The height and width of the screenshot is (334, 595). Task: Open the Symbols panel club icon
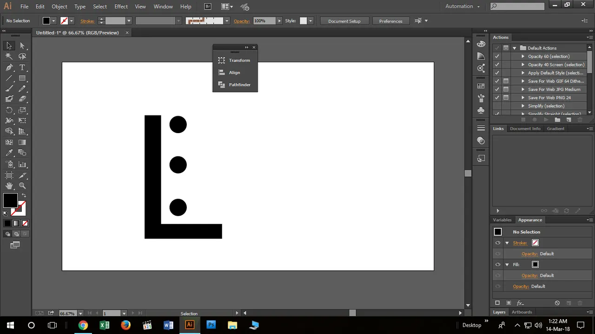481,110
